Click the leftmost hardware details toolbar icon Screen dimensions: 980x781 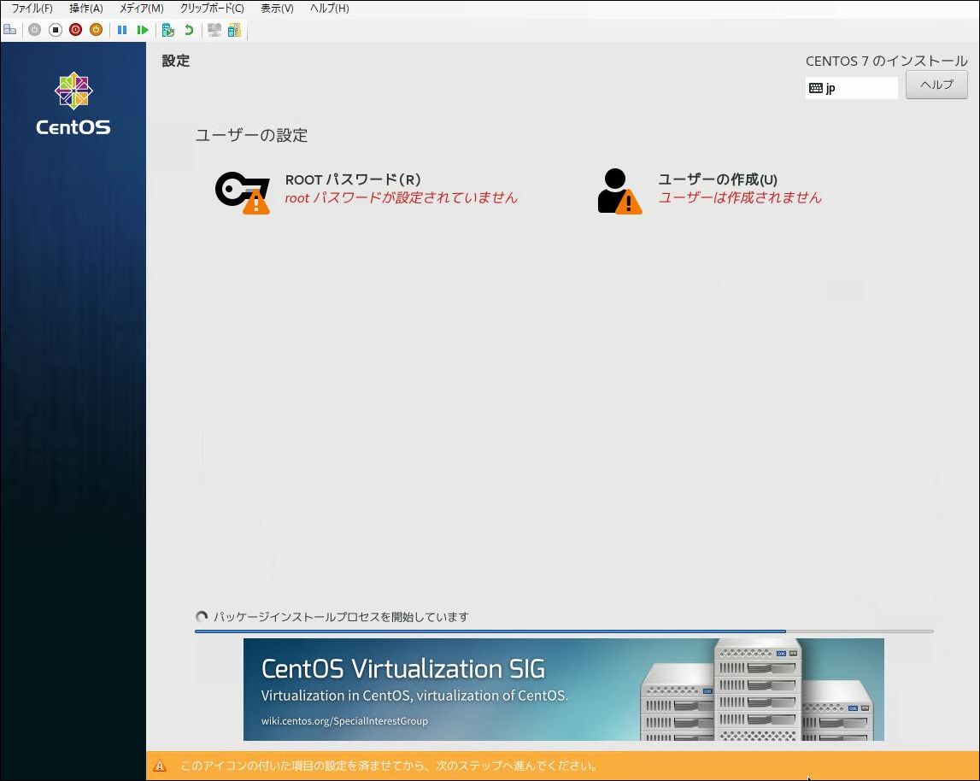coord(10,29)
